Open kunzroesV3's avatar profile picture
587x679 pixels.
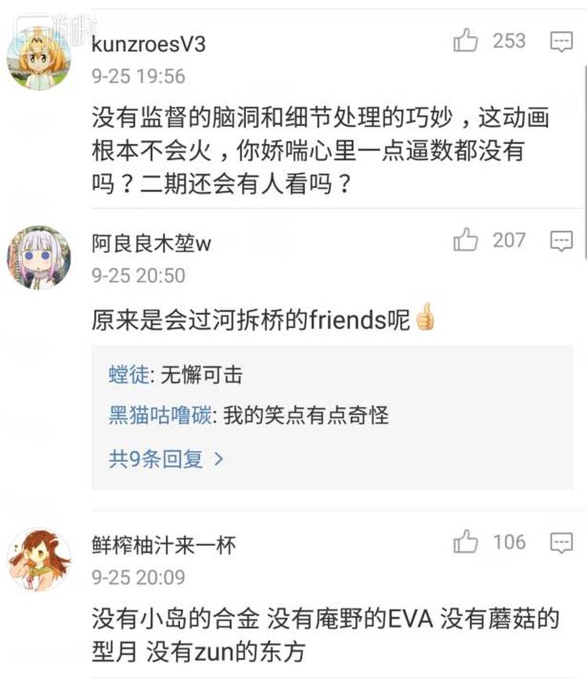[39, 58]
